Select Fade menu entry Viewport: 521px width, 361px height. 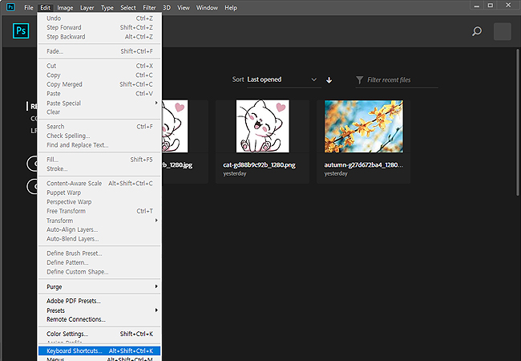click(x=99, y=51)
